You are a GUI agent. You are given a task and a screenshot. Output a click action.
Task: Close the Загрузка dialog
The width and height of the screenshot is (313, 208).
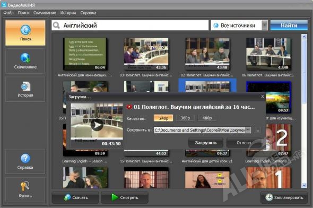click(x=263, y=97)
